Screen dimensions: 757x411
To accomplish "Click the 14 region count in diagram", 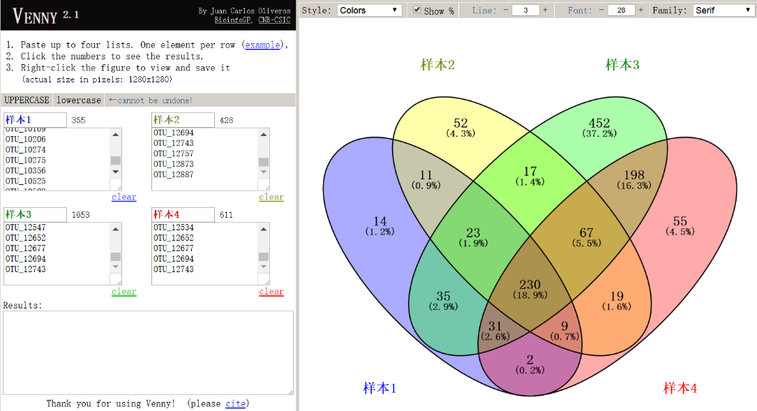I will click(380, 221).
